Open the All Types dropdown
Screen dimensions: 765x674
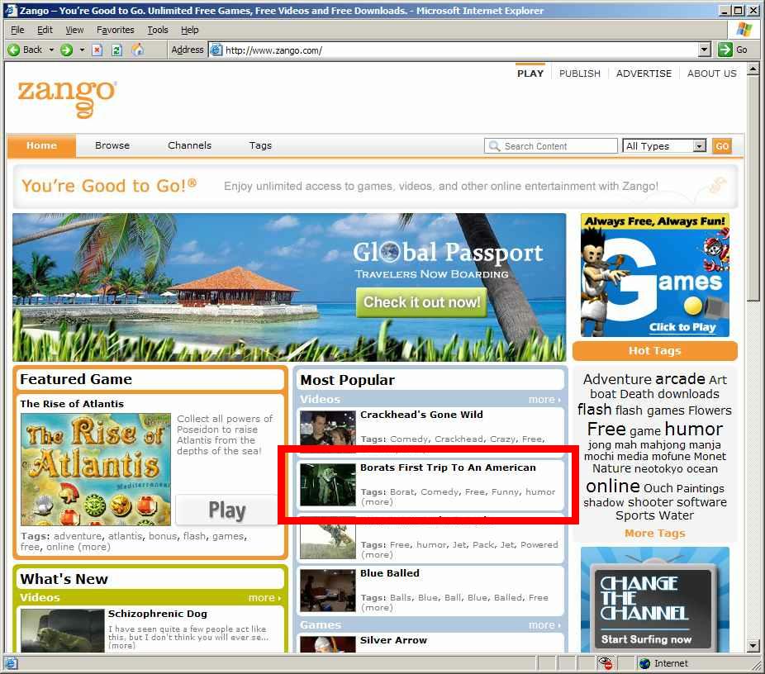click(664, 146)
